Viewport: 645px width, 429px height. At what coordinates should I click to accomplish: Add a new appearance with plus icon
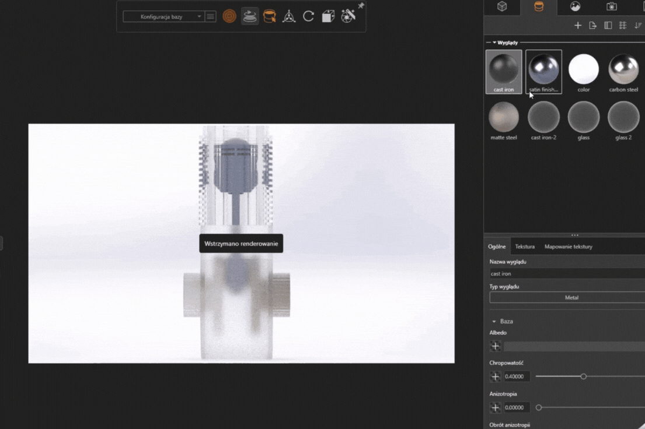pyautogui.click(x=577, y=26)
